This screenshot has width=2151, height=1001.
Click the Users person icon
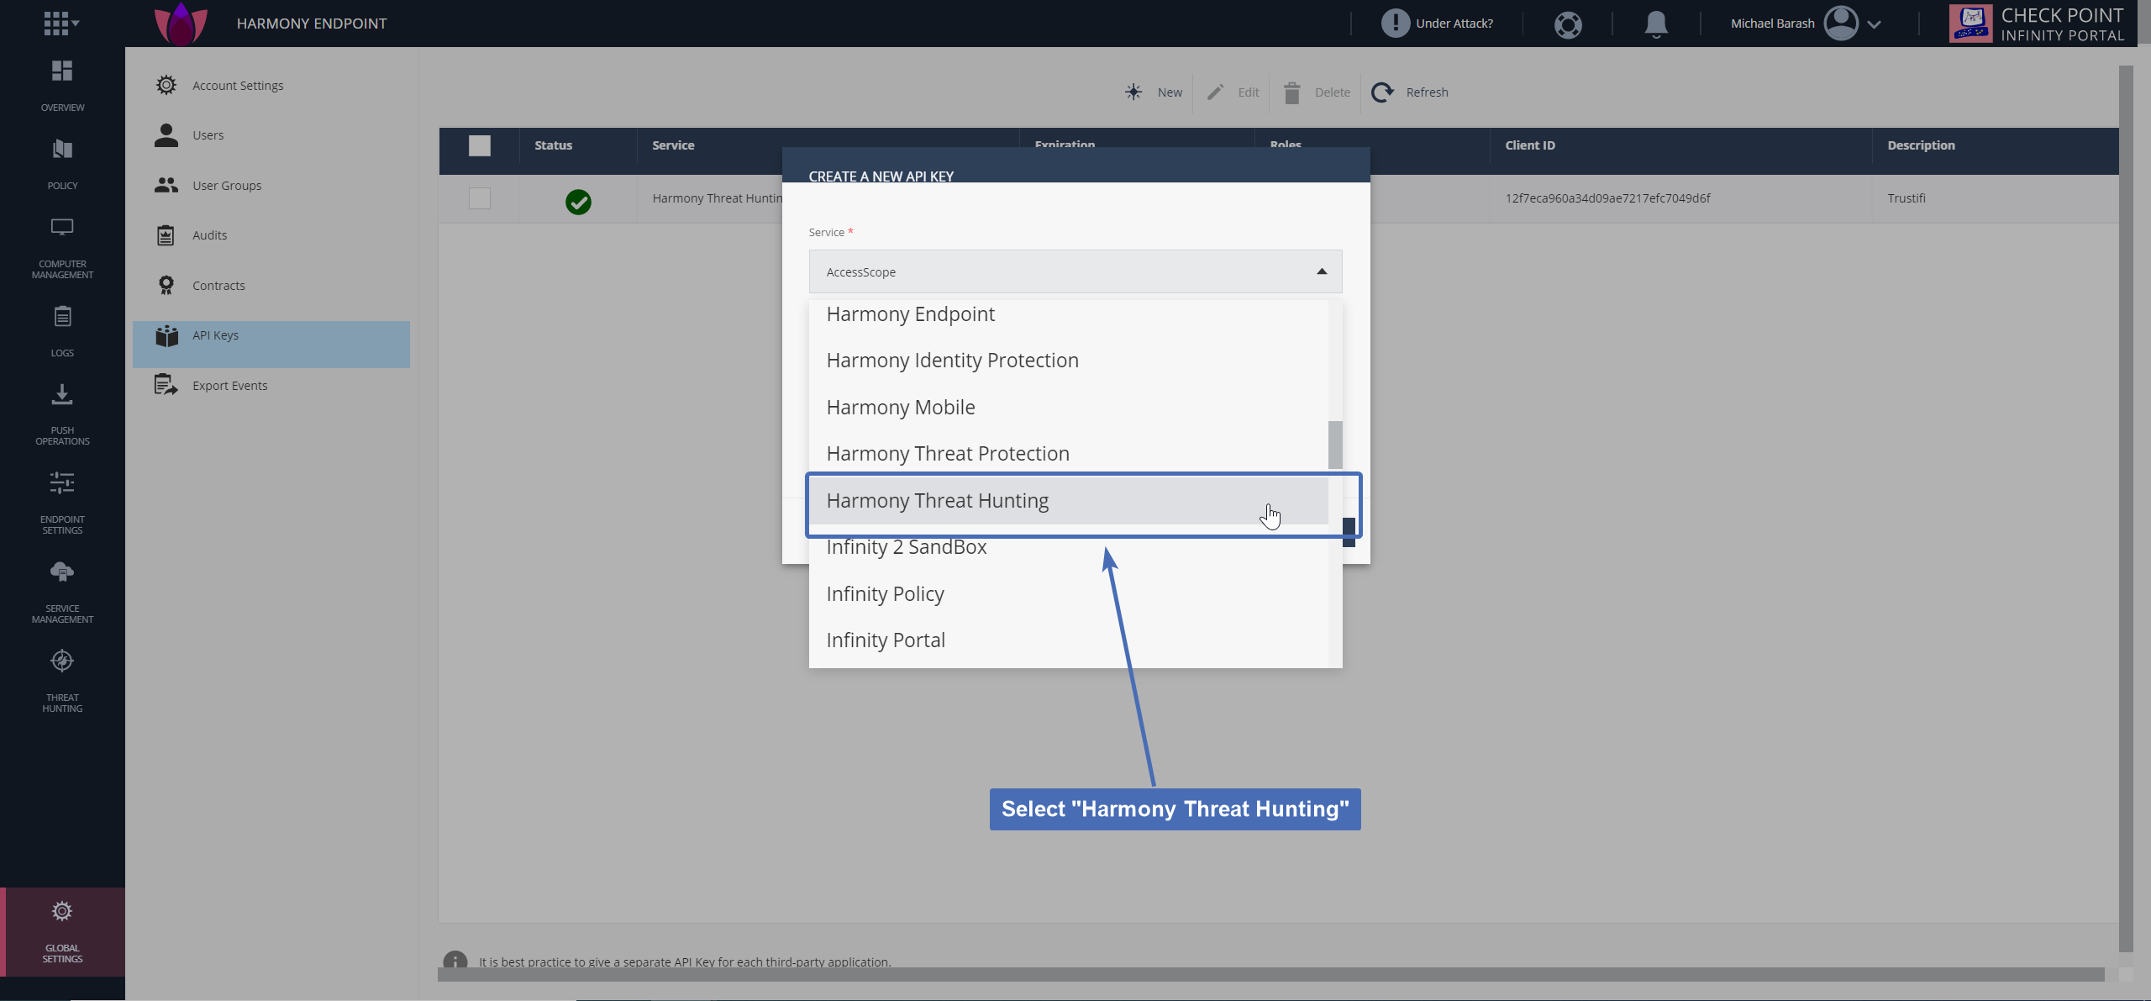point(166,135)
